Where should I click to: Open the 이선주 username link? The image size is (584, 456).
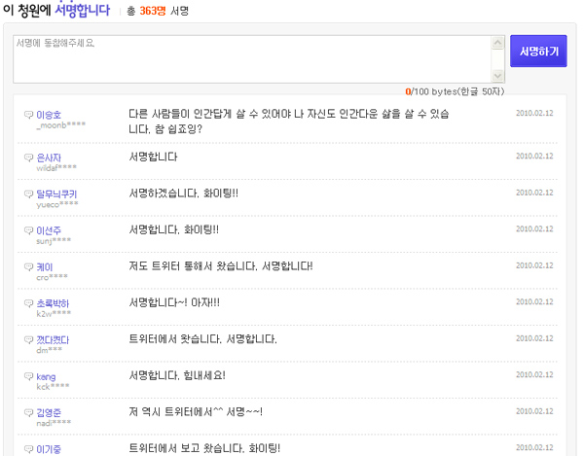(49, 230)
